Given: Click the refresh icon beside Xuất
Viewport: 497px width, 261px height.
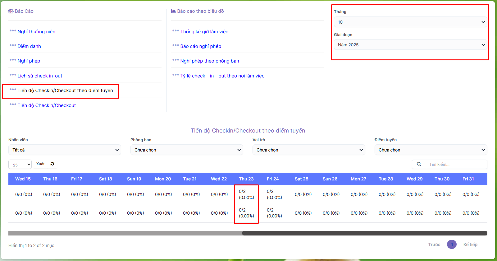Looking at the screenshot, I should 52,164.
